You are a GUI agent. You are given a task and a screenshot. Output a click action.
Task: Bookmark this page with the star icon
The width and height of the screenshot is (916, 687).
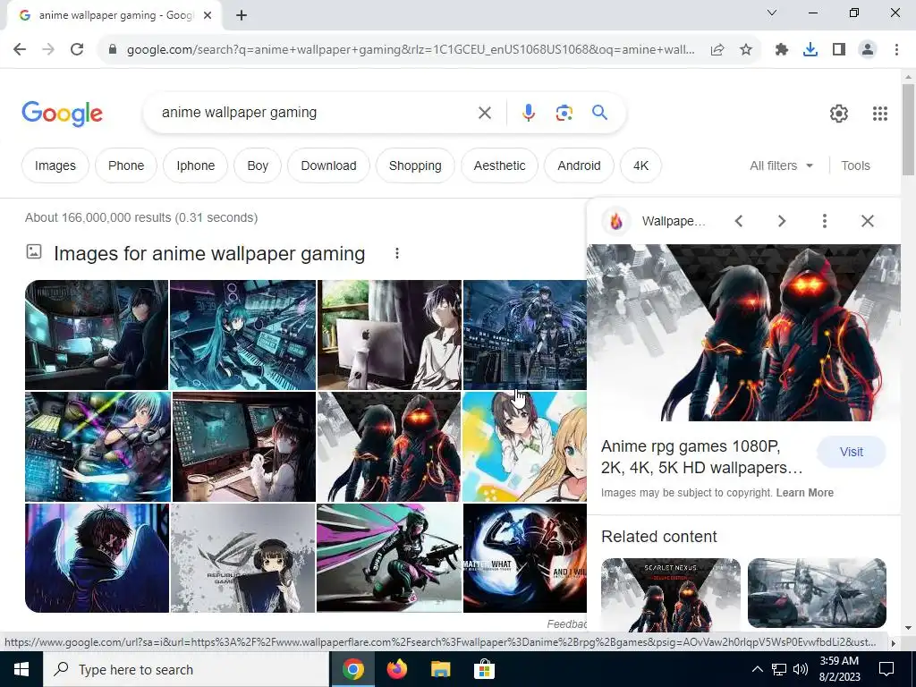coord(745,50)
